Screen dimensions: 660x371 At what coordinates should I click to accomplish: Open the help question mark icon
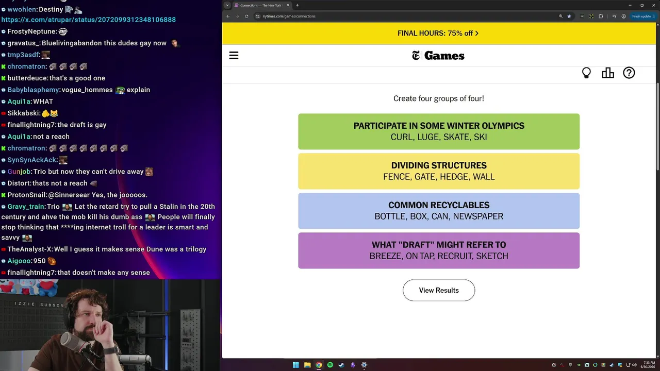pos(629,73)
